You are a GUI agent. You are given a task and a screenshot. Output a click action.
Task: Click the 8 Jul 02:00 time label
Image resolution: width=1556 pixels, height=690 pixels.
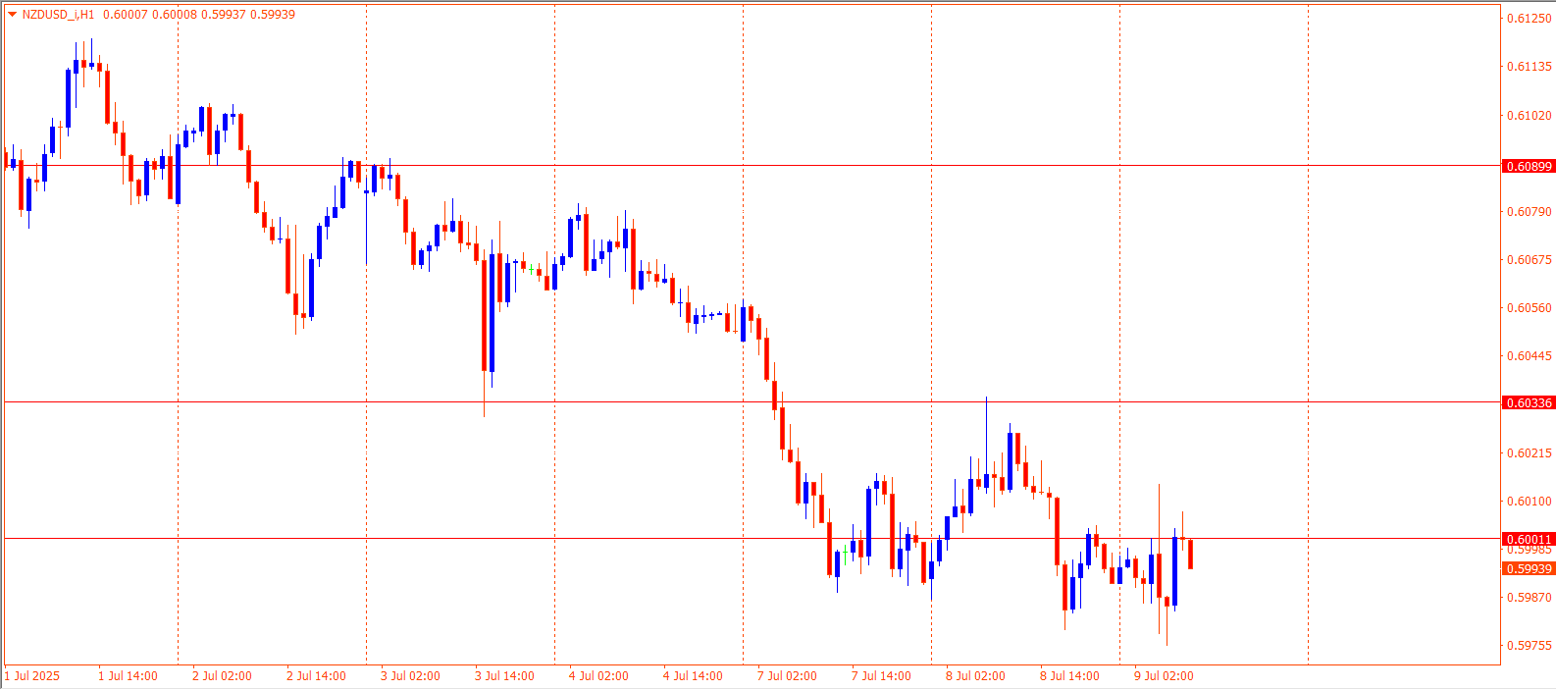click(x=975, y=676)
